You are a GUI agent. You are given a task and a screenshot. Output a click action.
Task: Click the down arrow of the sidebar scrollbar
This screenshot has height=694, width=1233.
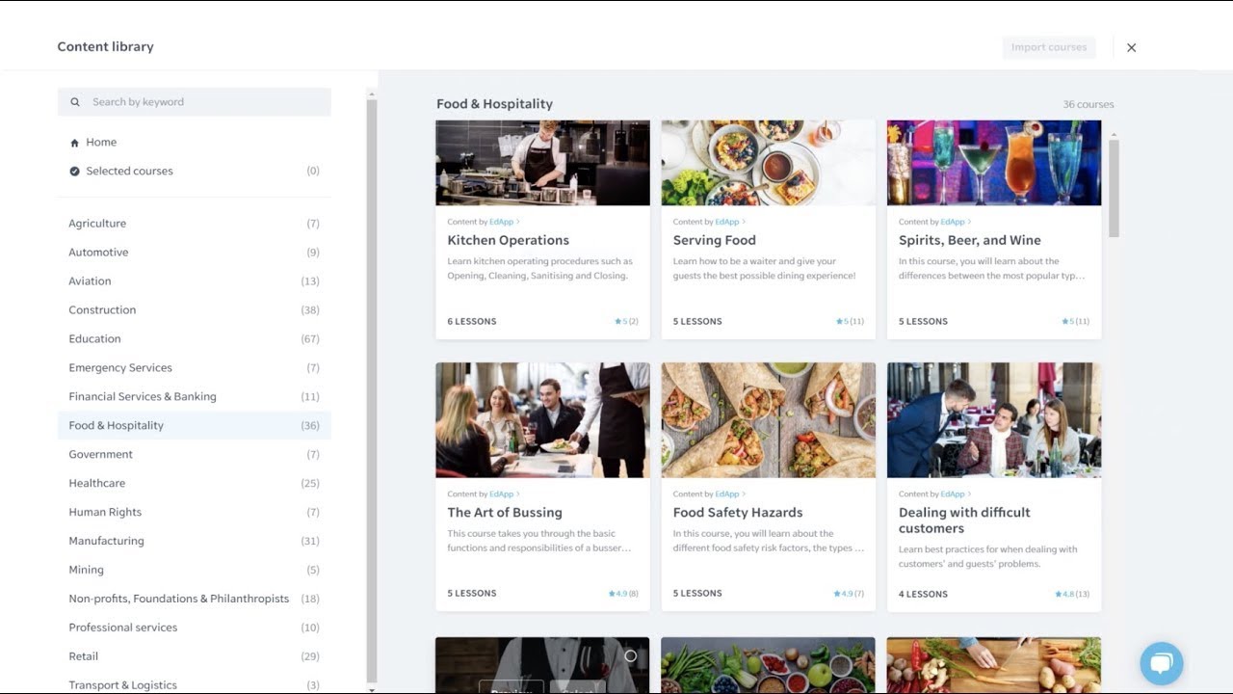click(372, 688)
